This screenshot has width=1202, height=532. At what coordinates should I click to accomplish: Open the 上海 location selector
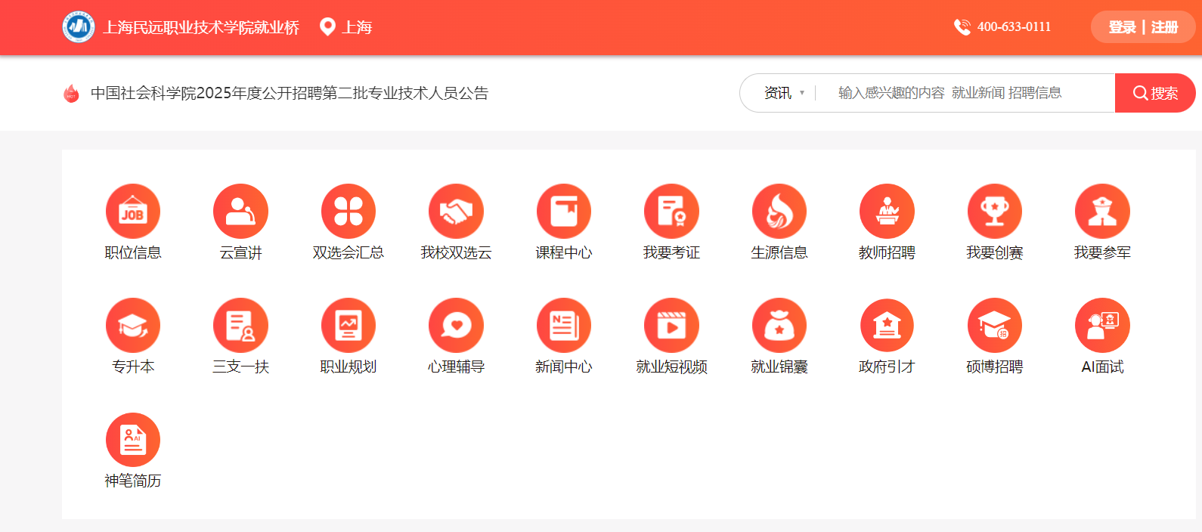pos(347,27)
